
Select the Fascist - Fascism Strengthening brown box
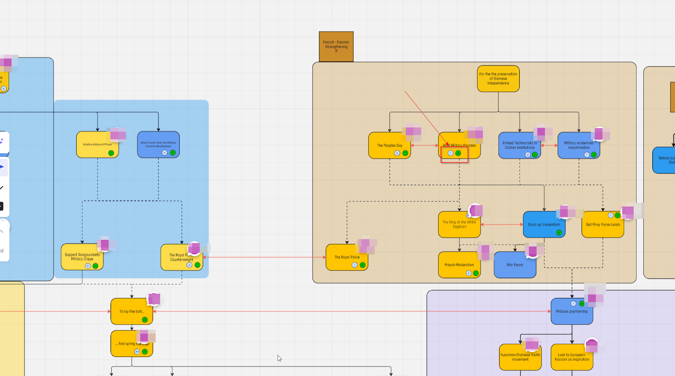(x=336, y=46)
